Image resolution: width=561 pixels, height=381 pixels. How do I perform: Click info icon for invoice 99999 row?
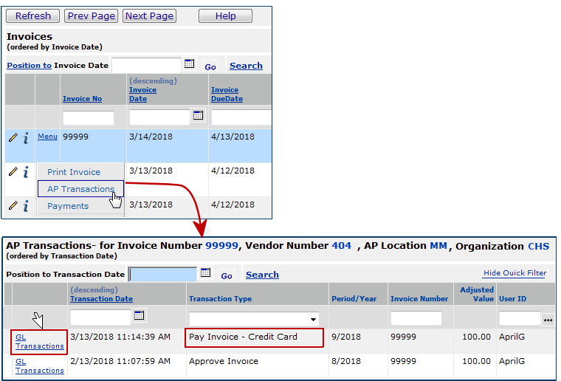click(26, 138)
